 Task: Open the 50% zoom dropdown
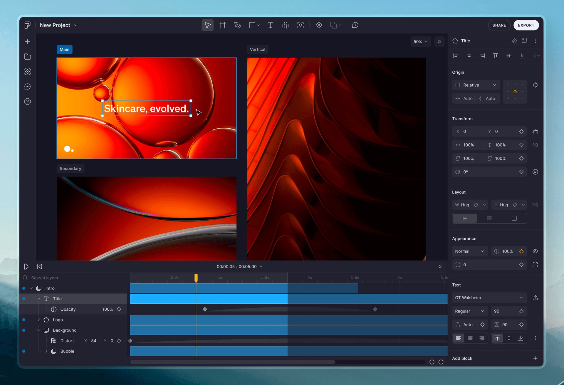click(x=421, y=42)
